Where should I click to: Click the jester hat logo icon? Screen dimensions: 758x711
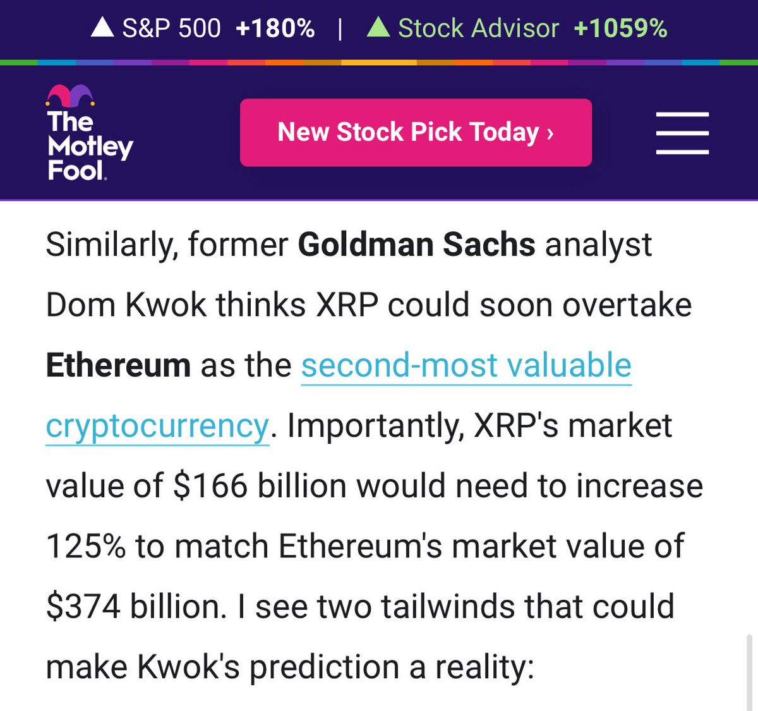click(70, 96)
